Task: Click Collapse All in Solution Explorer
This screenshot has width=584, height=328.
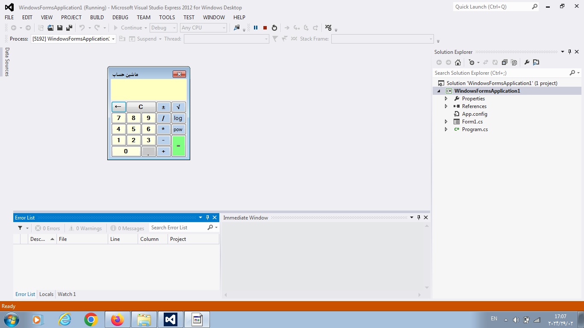Action: coord(504,62)
